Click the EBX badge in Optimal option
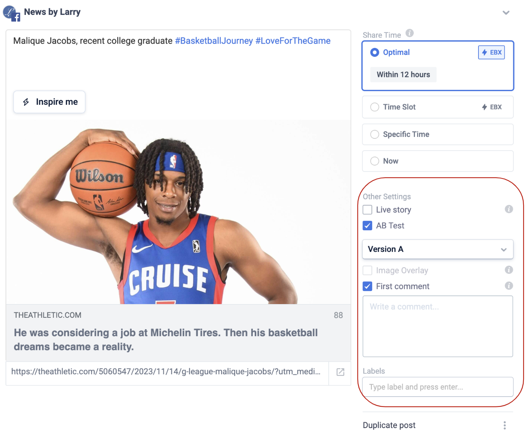529x441 pixels. [491, 53]
